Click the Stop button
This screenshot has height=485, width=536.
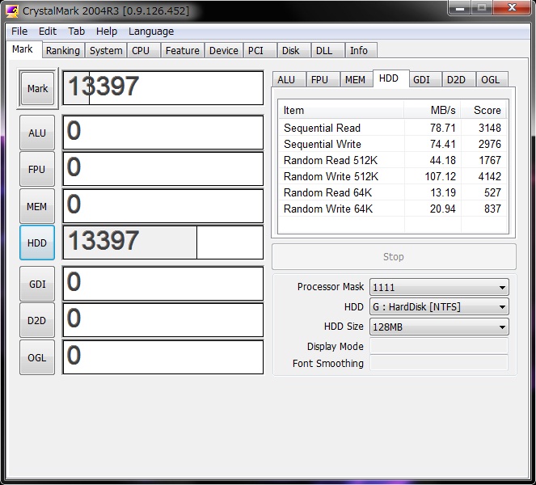tap(393, 256)
